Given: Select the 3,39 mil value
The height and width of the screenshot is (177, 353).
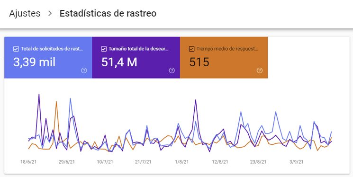Looking at the screenshot, I should [34, 62].
